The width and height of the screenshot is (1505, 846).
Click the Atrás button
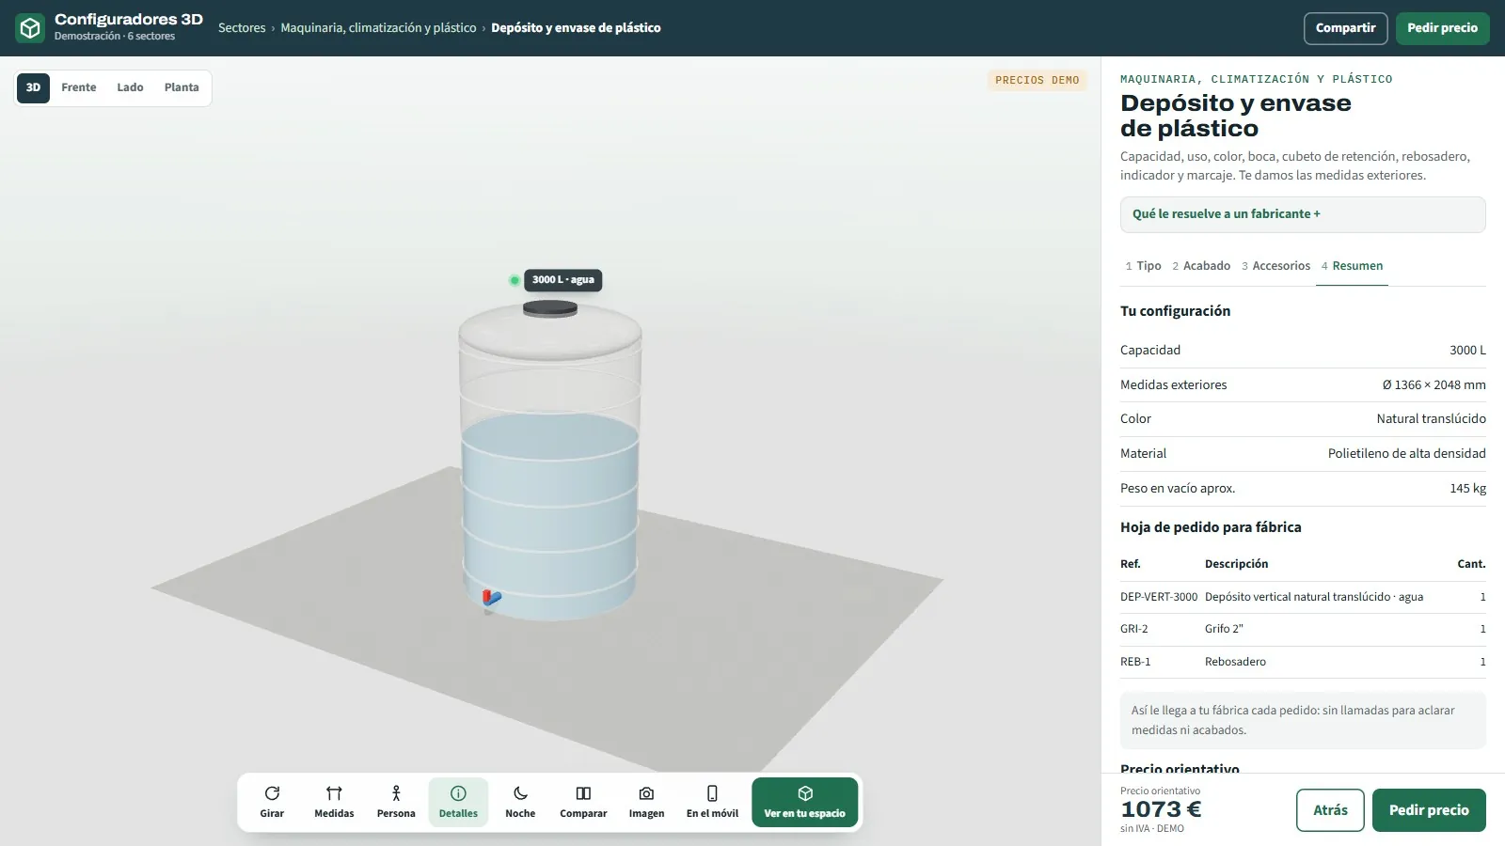[x=1330, y=810]
